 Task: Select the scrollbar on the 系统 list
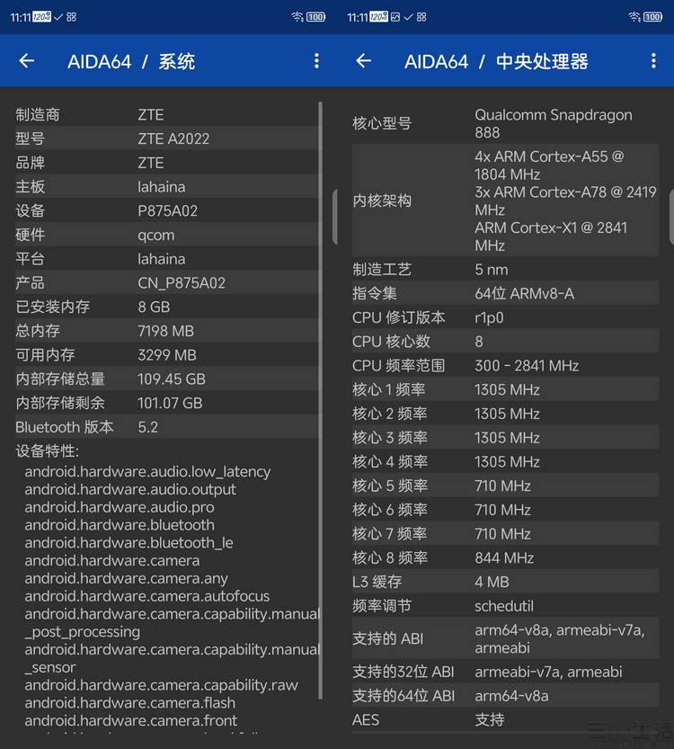tap(320, 401)
